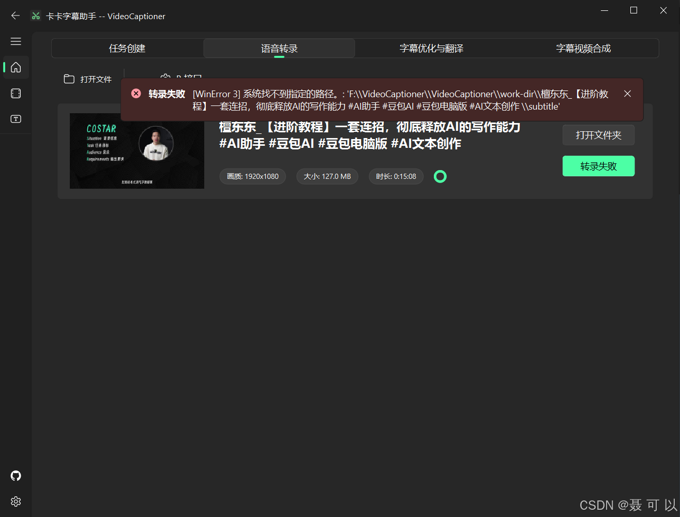Click the 转录失败 heading in notification

(167, 94)
